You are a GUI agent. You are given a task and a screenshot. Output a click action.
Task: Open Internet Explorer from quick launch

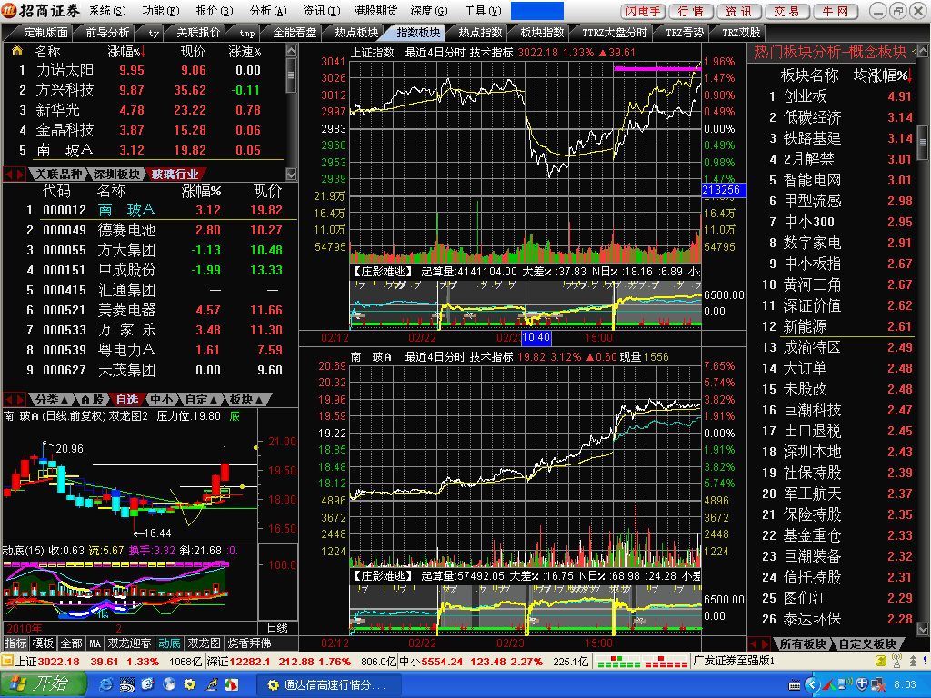point(106,683)
